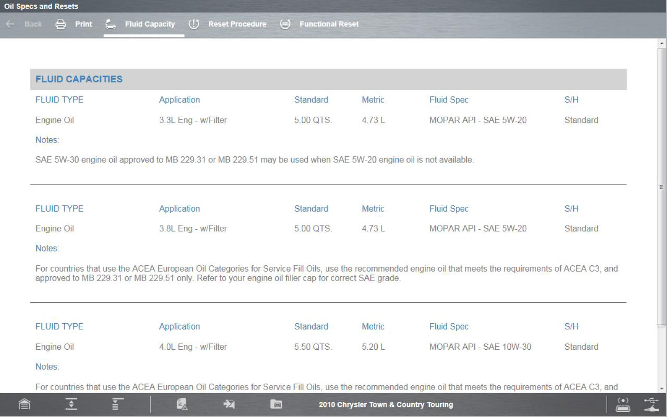Viewport: 667px width, 417px height.
Task: Click the Back arrow icon
Action: (10, 24)
